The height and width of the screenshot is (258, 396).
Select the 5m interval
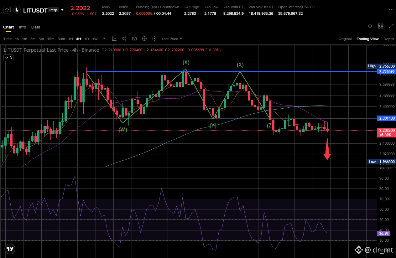(41, 39)
